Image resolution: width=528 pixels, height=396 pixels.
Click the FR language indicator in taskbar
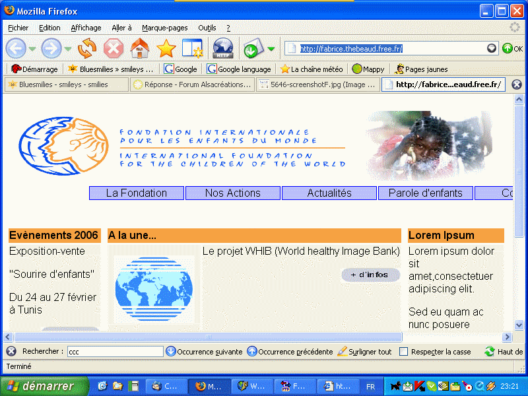(x=370, y=387)
